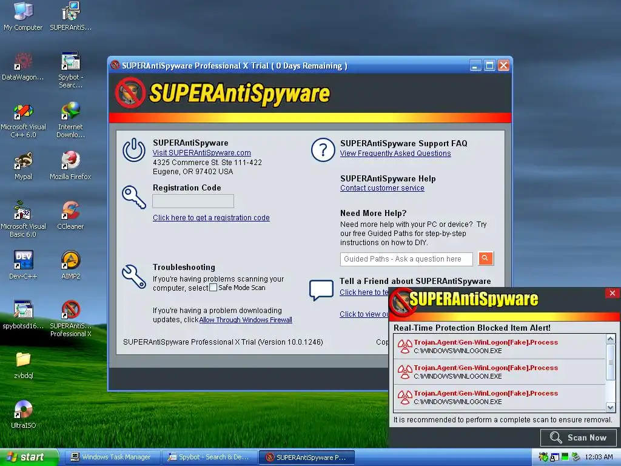Click the wrench icon beside Troubleshooting
Image resolution: width=621 pixels, height=466 pixels.
134,276
